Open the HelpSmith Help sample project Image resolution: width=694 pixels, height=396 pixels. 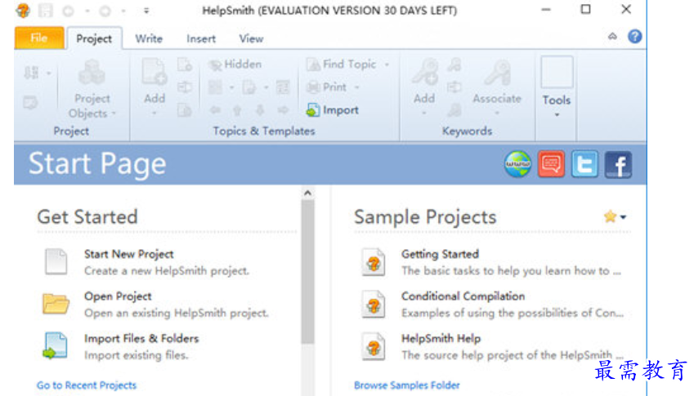(441, 339)
